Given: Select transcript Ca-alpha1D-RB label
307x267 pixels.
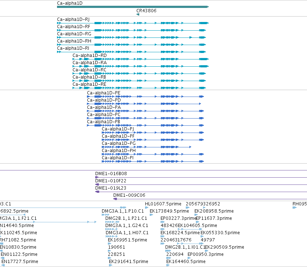Looking at the screenshot, I should 89,77.
